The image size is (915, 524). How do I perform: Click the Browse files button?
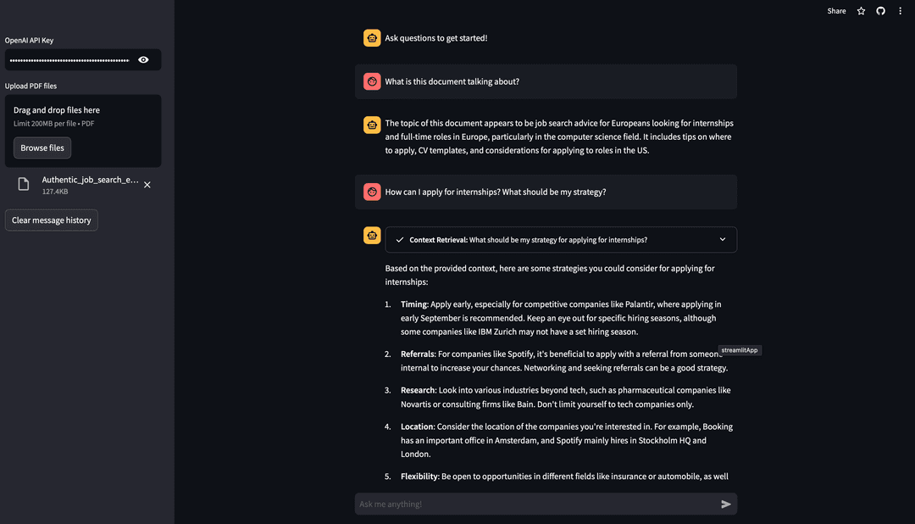coord(42,148)
